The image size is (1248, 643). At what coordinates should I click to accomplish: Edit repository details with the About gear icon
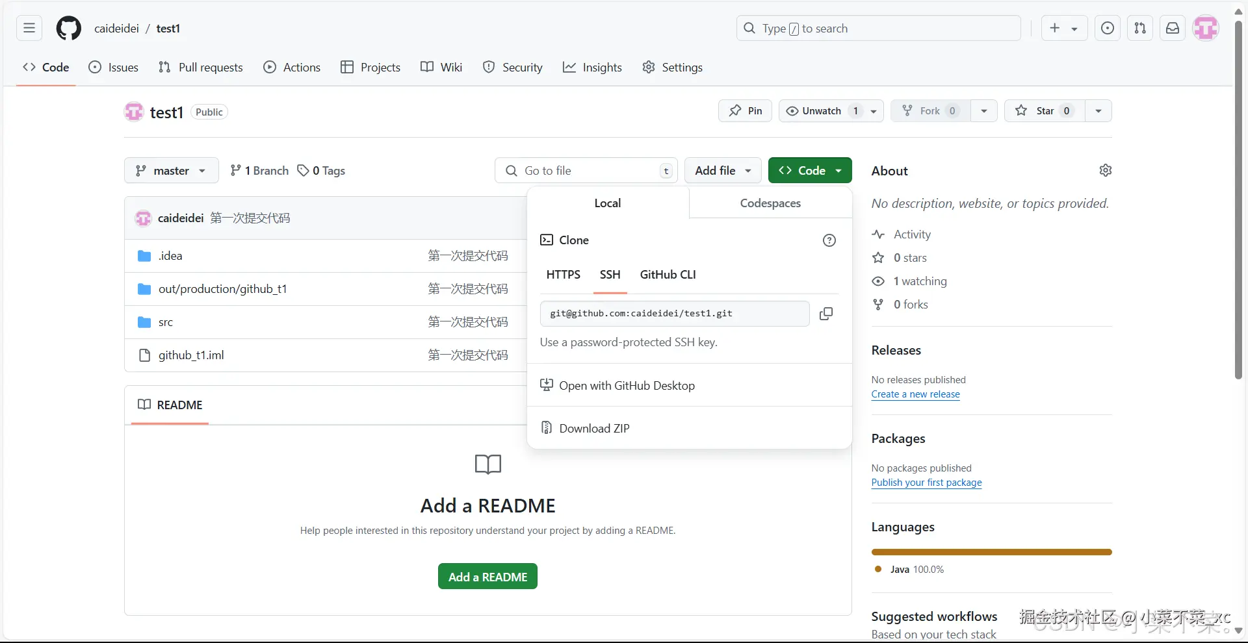[x=1106, y=170]
